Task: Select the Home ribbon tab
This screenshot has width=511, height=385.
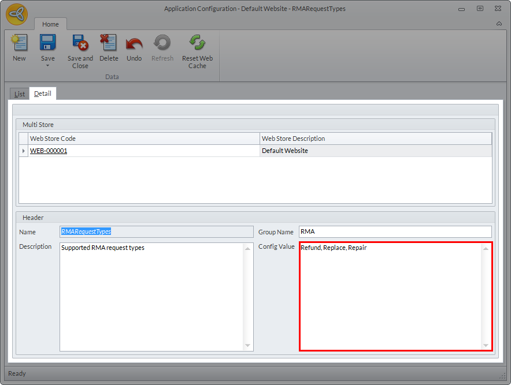Action: click(50, 24)
